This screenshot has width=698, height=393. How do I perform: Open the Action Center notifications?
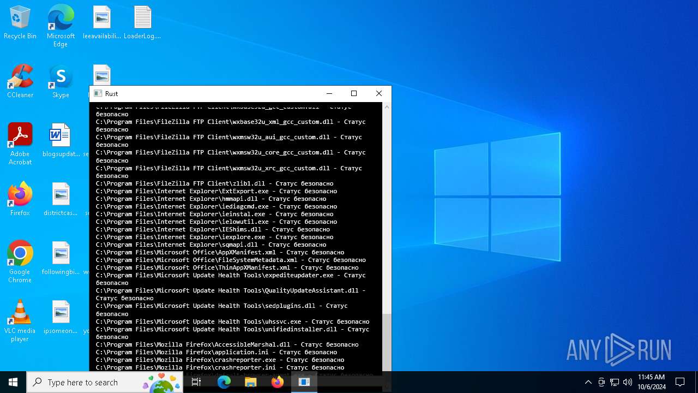point(680,382)
